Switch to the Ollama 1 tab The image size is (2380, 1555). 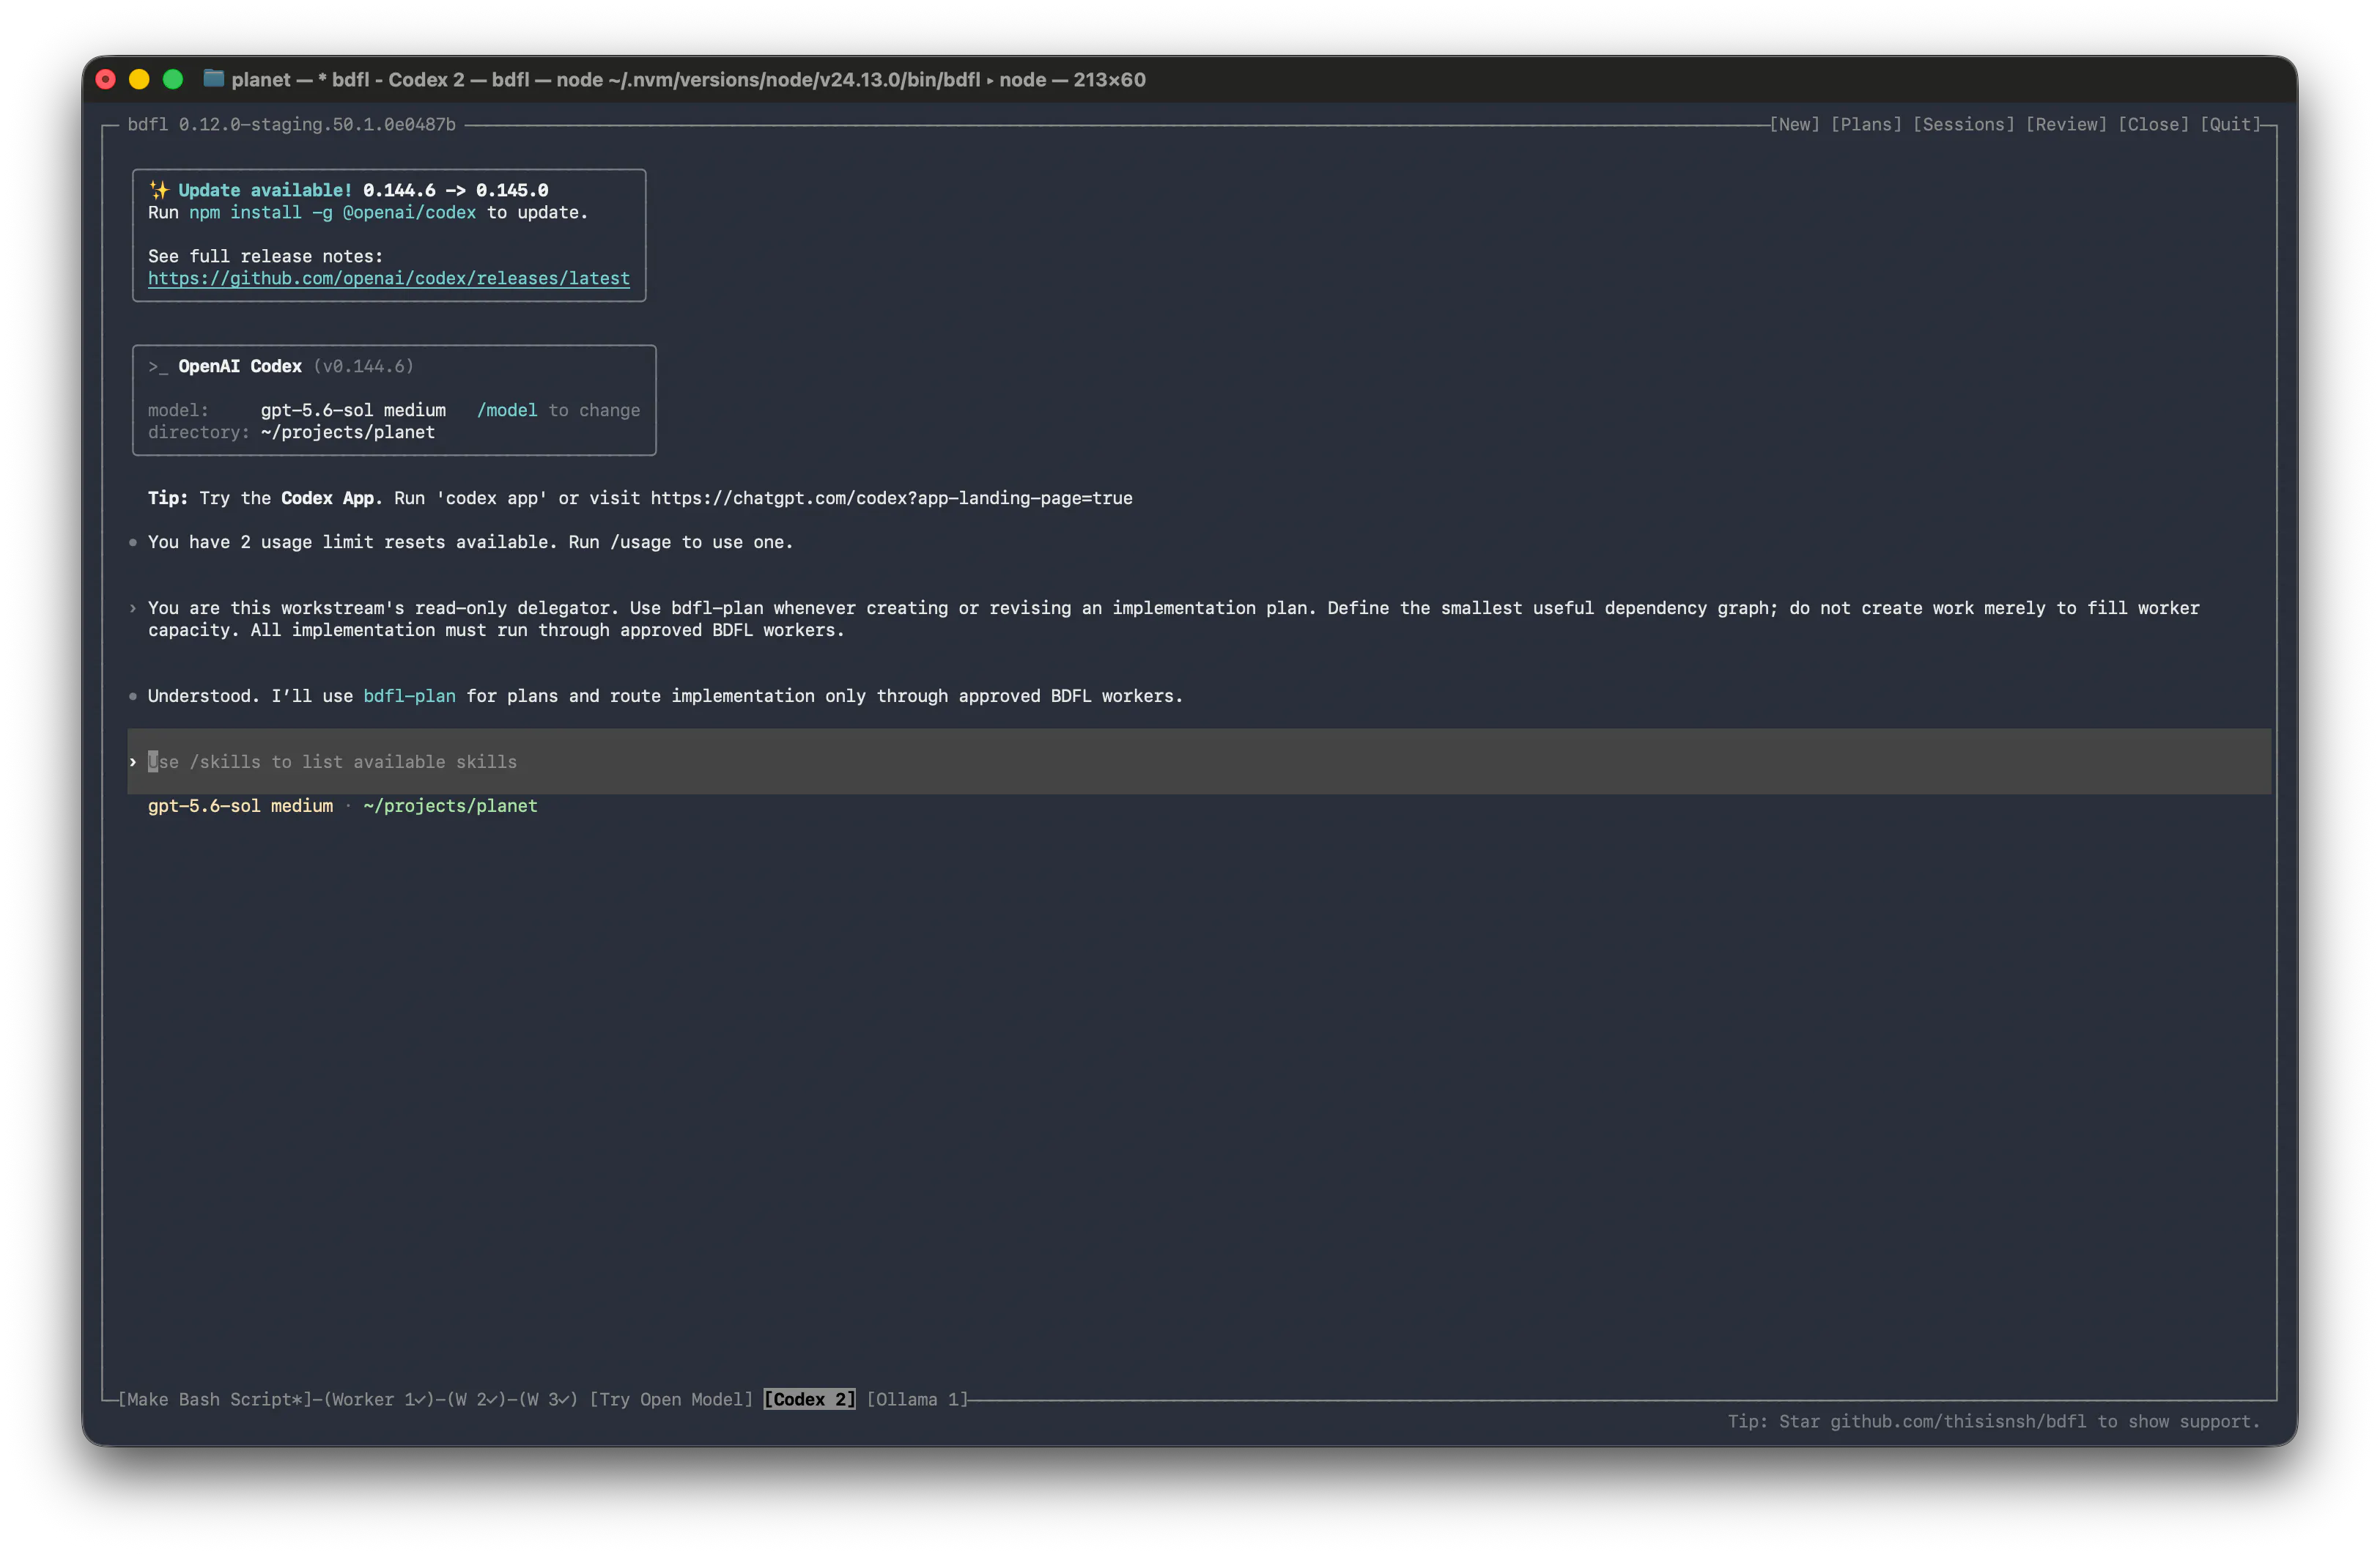coord(917,1399)
